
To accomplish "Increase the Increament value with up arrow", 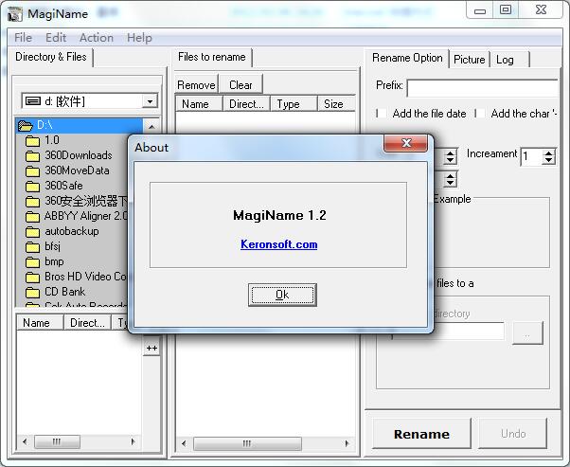I will [x=548, y=153].
